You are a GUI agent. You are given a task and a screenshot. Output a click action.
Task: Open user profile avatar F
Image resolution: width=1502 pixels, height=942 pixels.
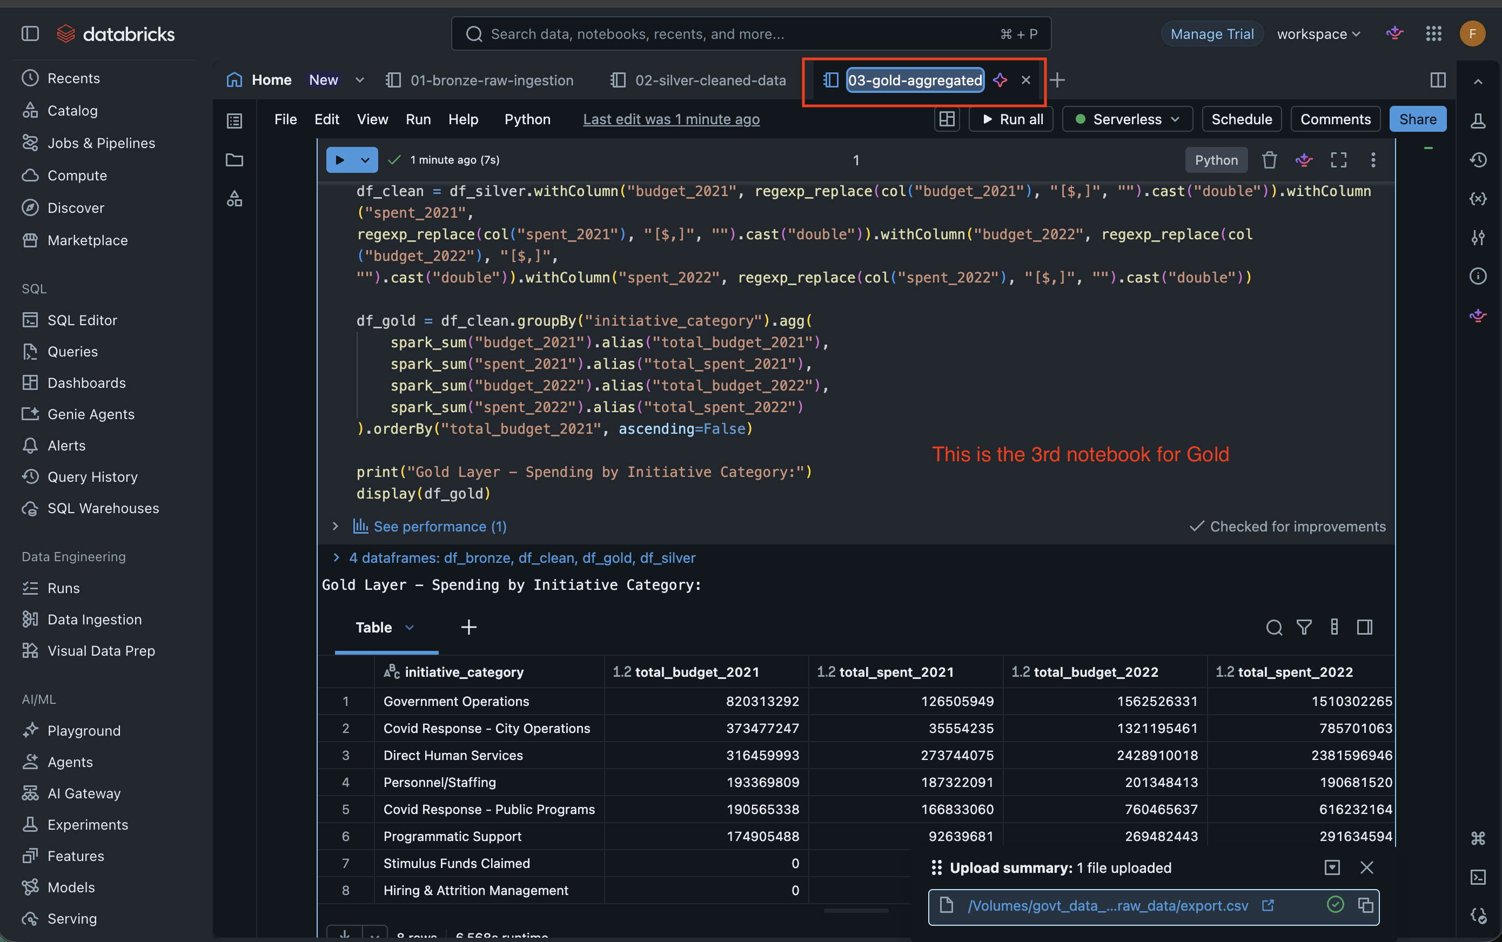click(x=1472, y=33)
